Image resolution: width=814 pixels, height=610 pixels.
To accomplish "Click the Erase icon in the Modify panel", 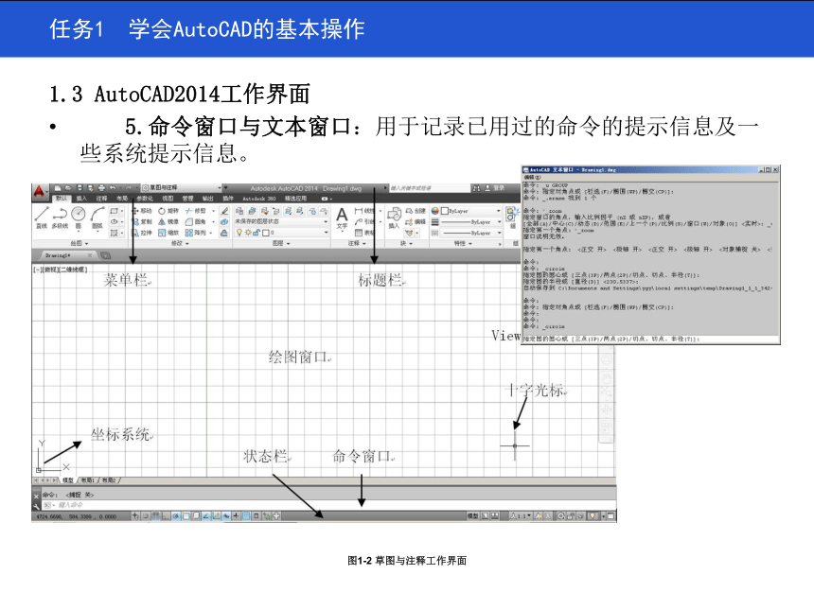I will (224, 211).
